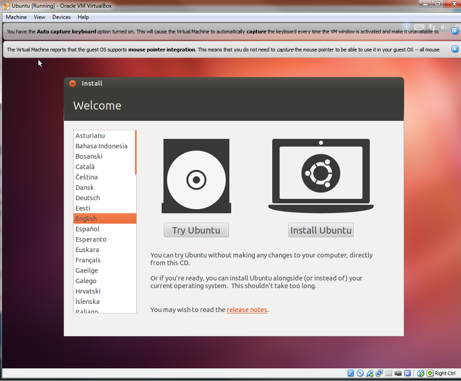
Task: Click the Ubuntu accessibility panel icon
Action: coord(406,28)
